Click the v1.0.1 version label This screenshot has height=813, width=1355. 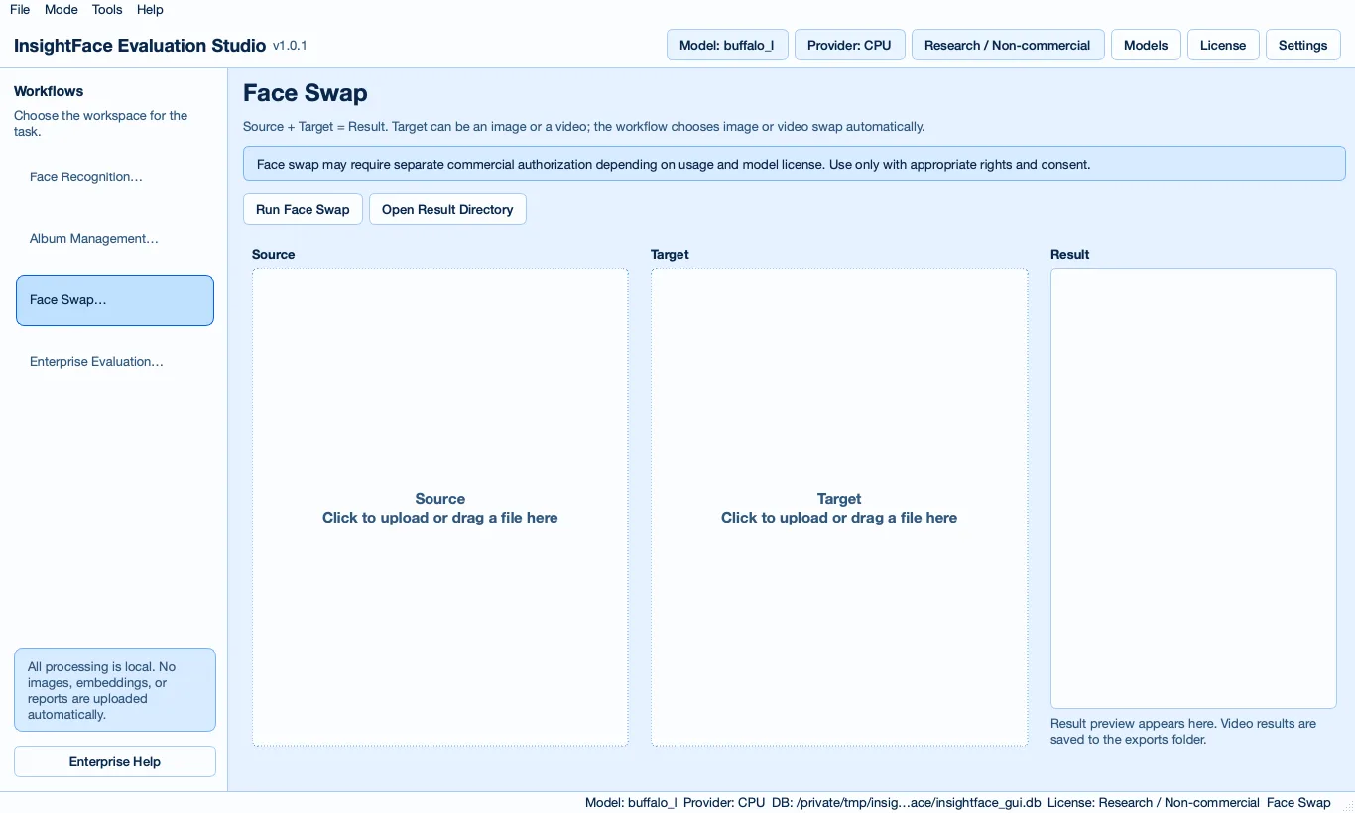(290, 46)
